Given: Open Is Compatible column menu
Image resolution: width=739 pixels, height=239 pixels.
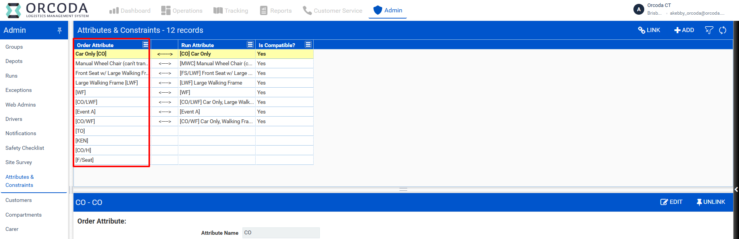Looking at the screenshot, I should pyautogui.click(x=308, y=45).
